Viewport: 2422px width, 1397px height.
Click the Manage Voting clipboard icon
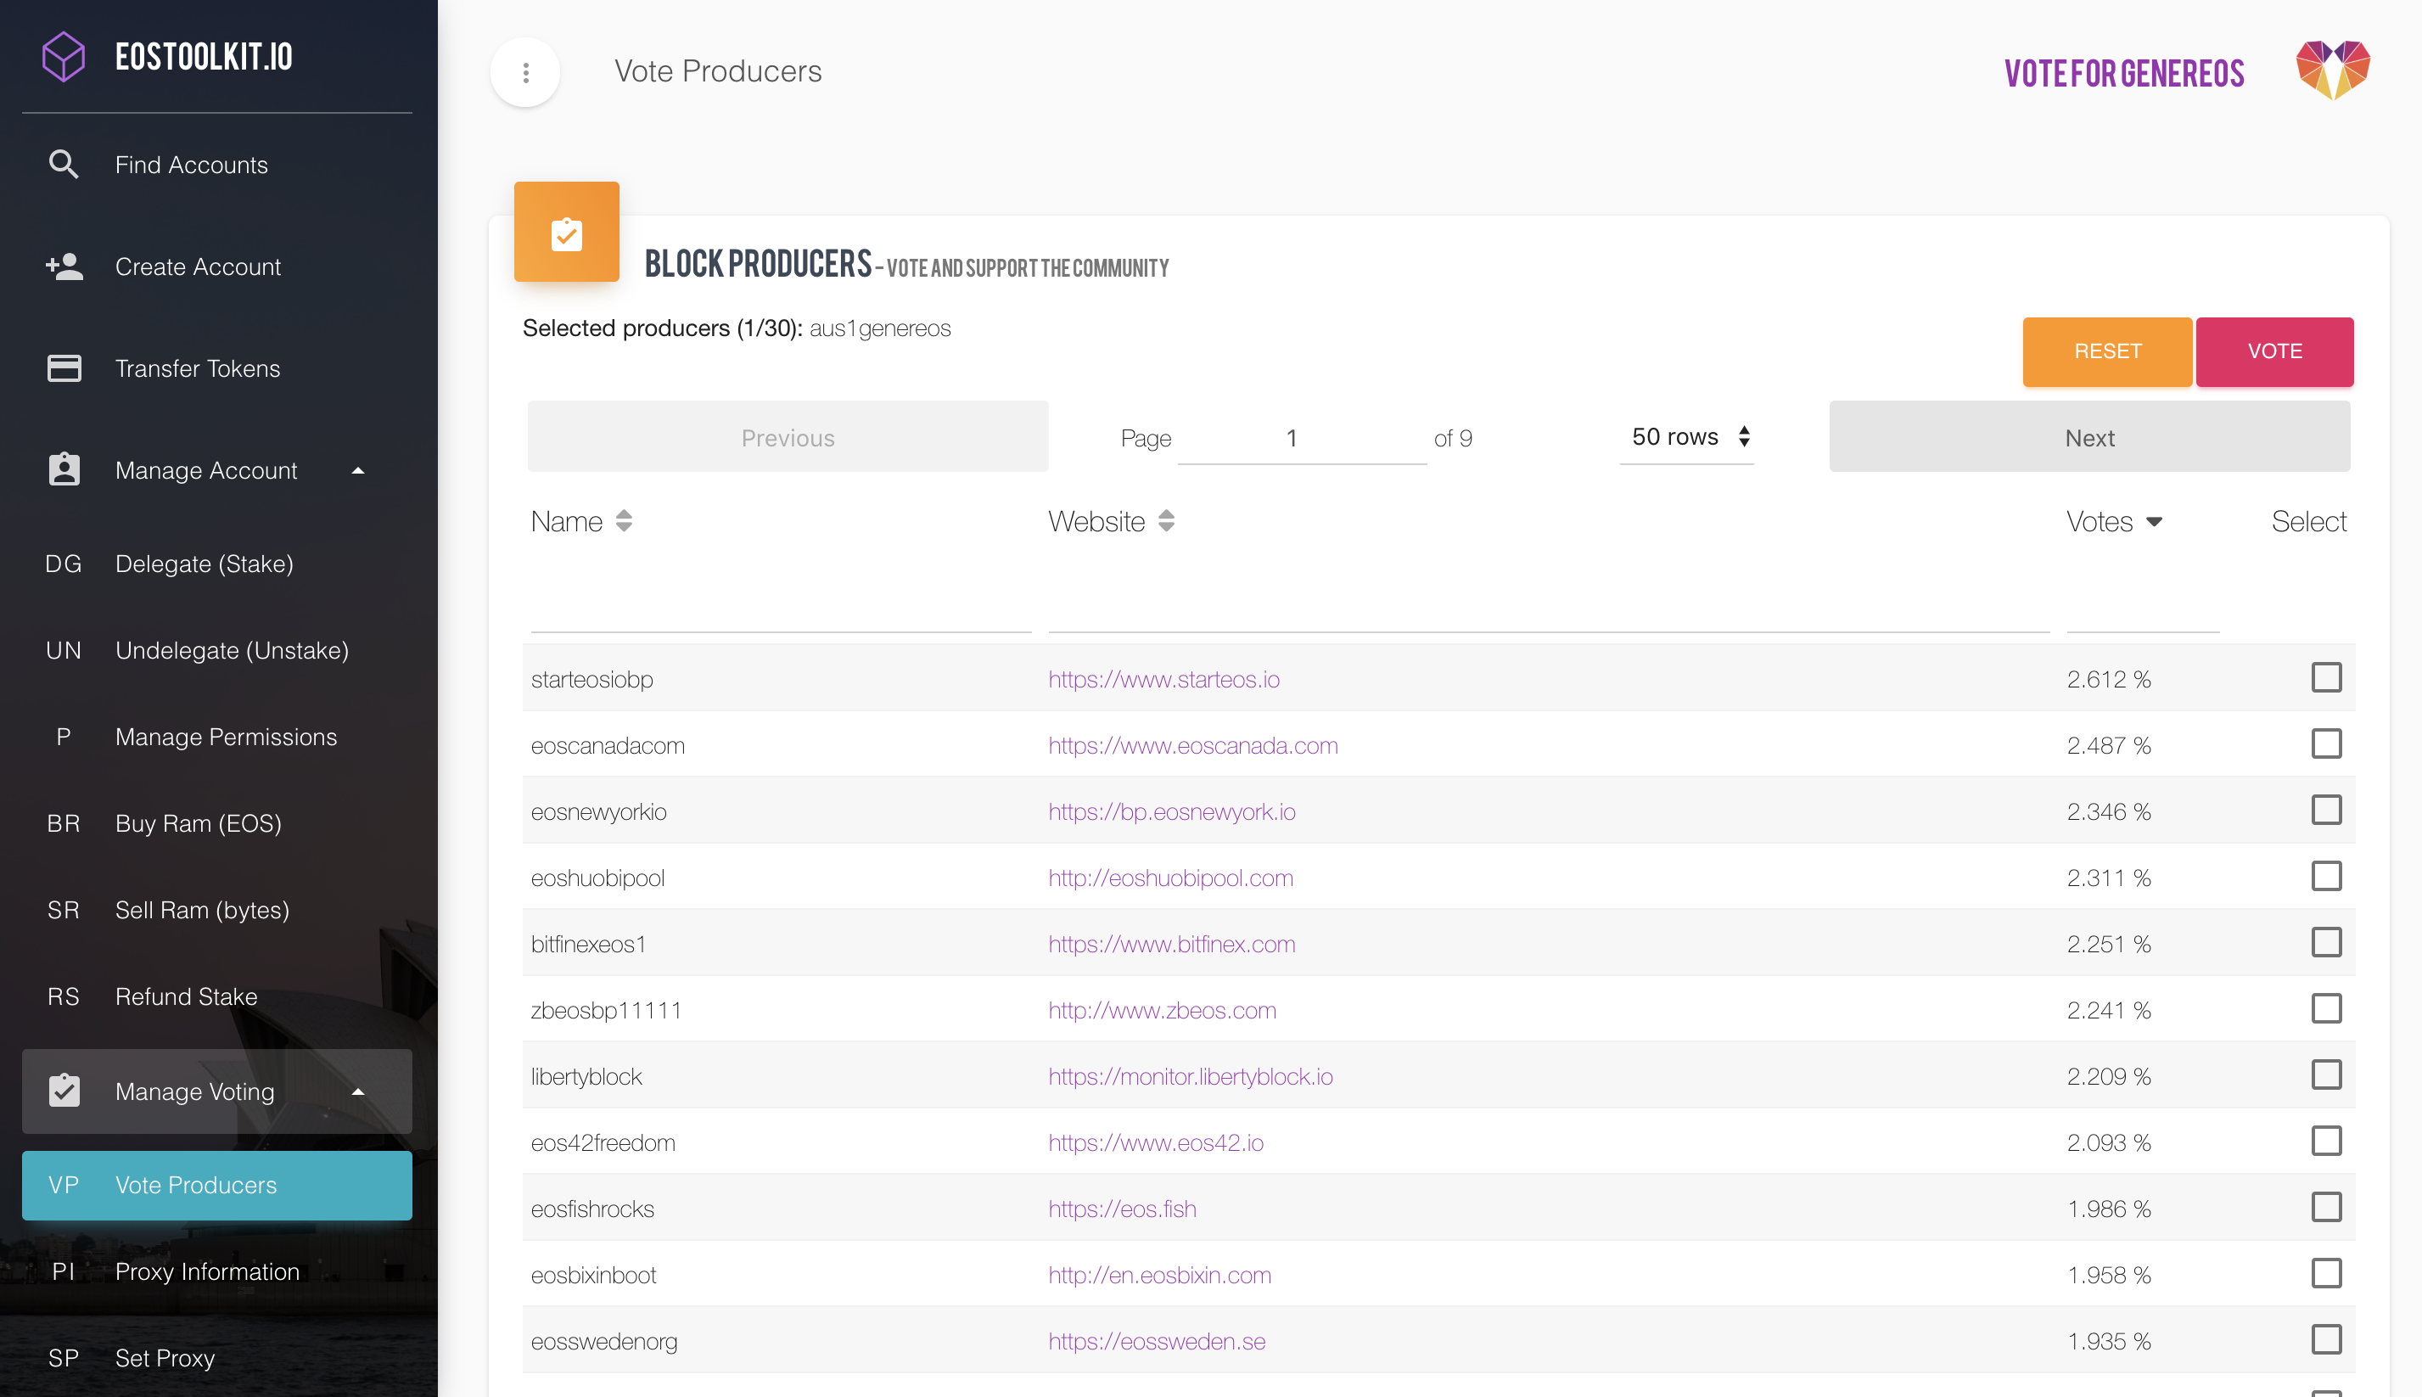point(64,1091)
